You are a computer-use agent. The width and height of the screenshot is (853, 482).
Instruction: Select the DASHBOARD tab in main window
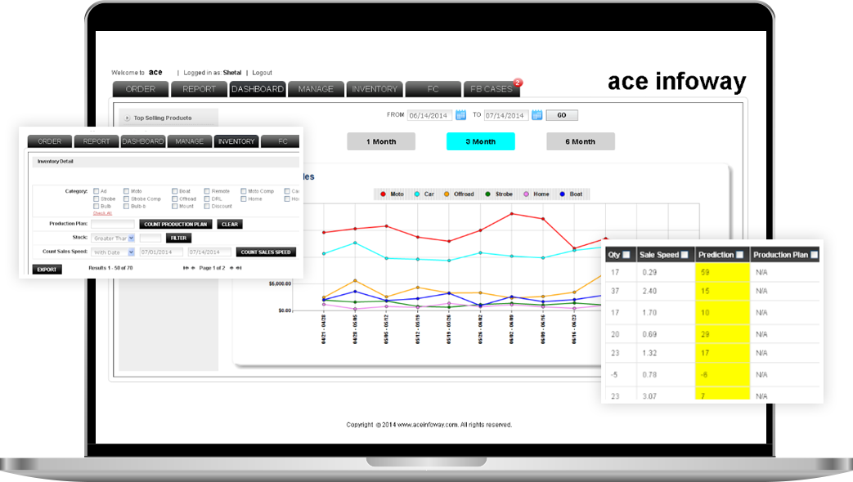coord(258,89)
